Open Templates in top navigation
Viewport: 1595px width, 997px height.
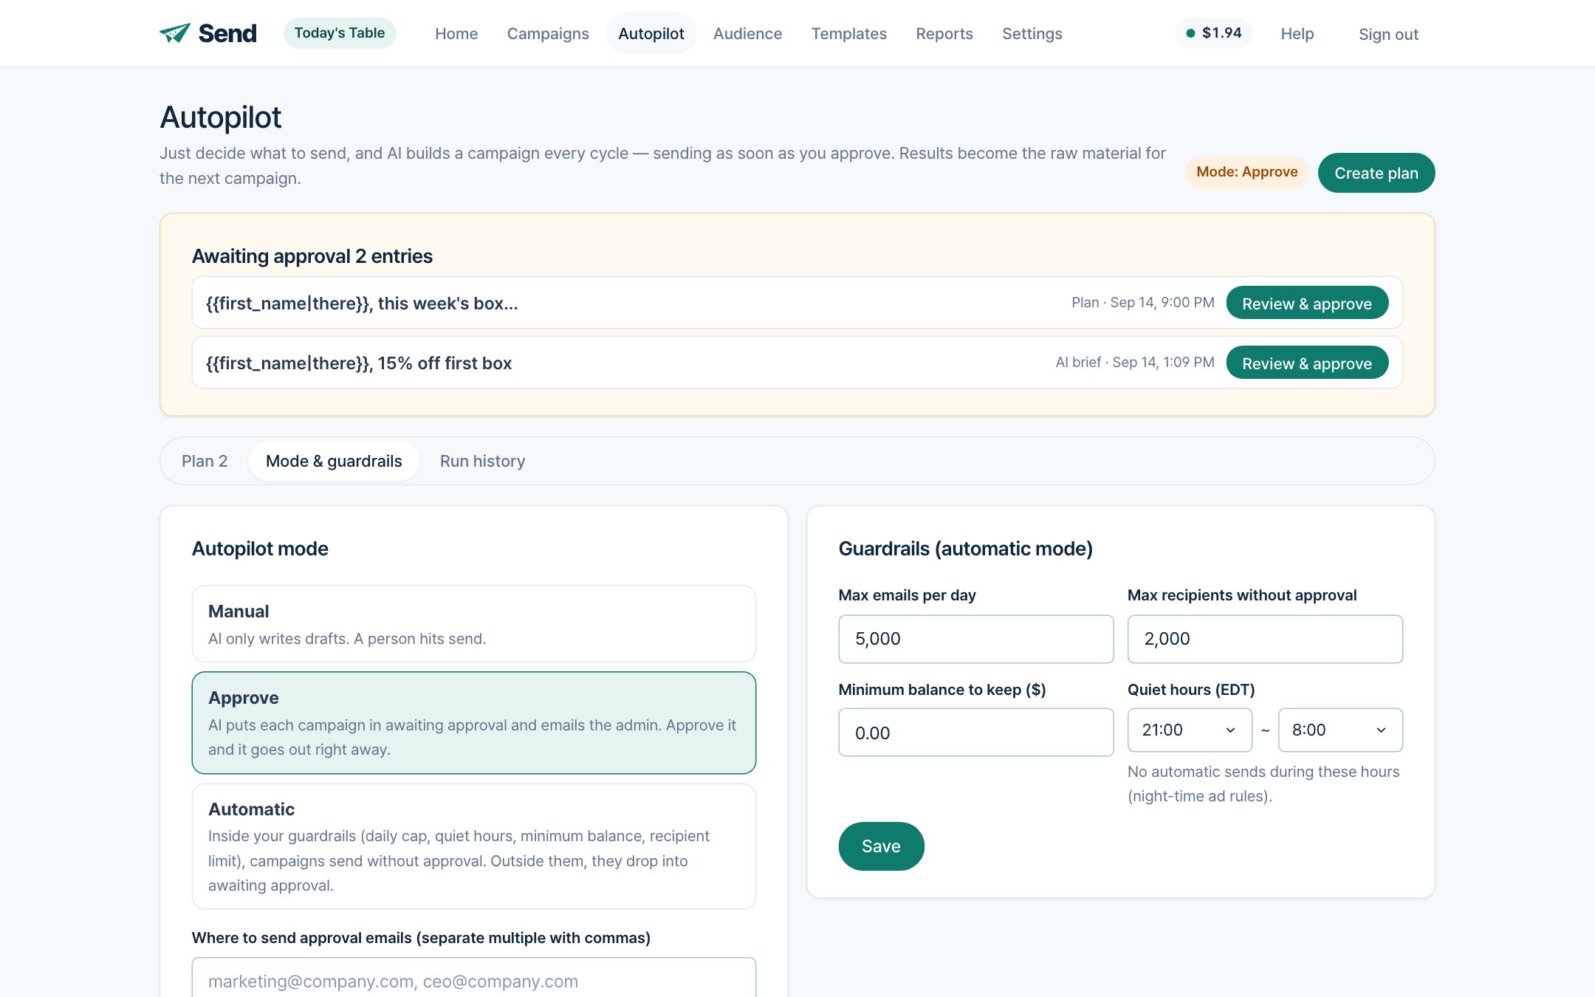(x=848, y=33)
